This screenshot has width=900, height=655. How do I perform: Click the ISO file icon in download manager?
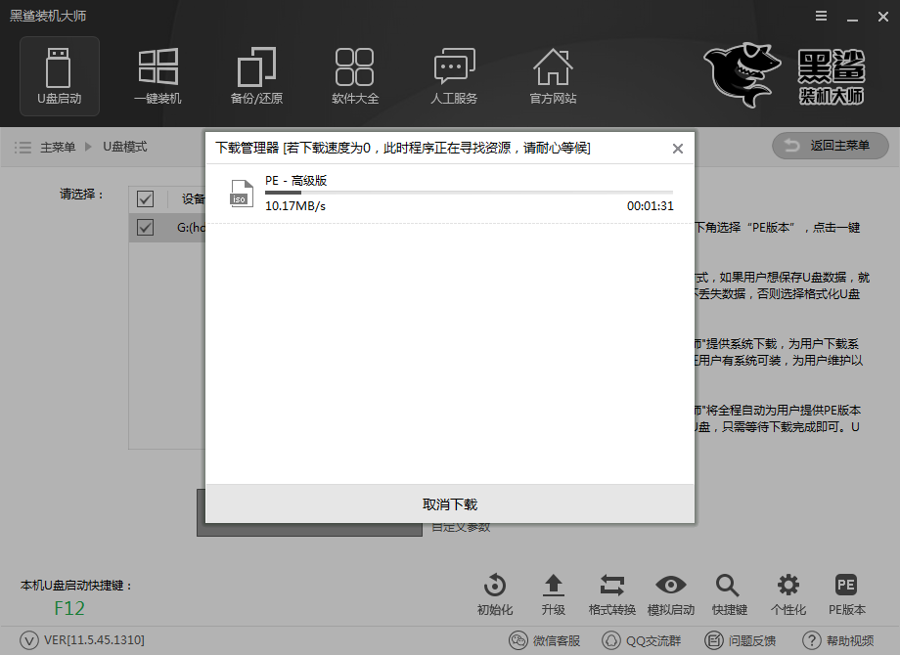[x=241, y=192]
